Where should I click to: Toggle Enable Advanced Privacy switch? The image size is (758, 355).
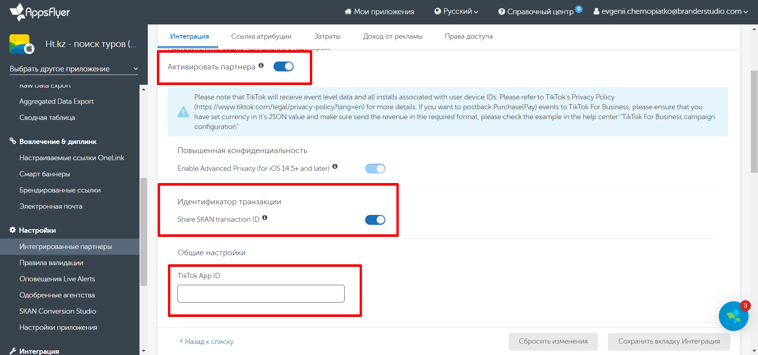(375, 169)
